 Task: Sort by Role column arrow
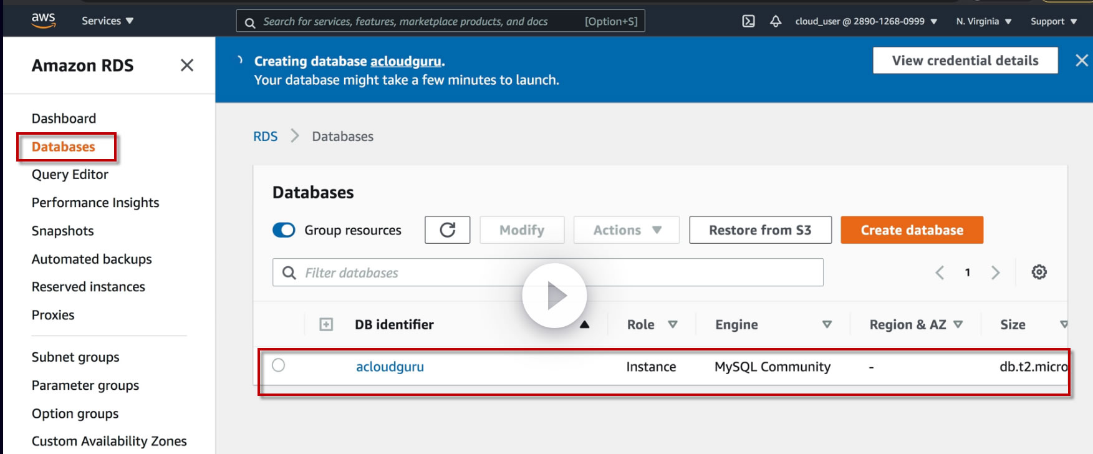tap(673, 324)
